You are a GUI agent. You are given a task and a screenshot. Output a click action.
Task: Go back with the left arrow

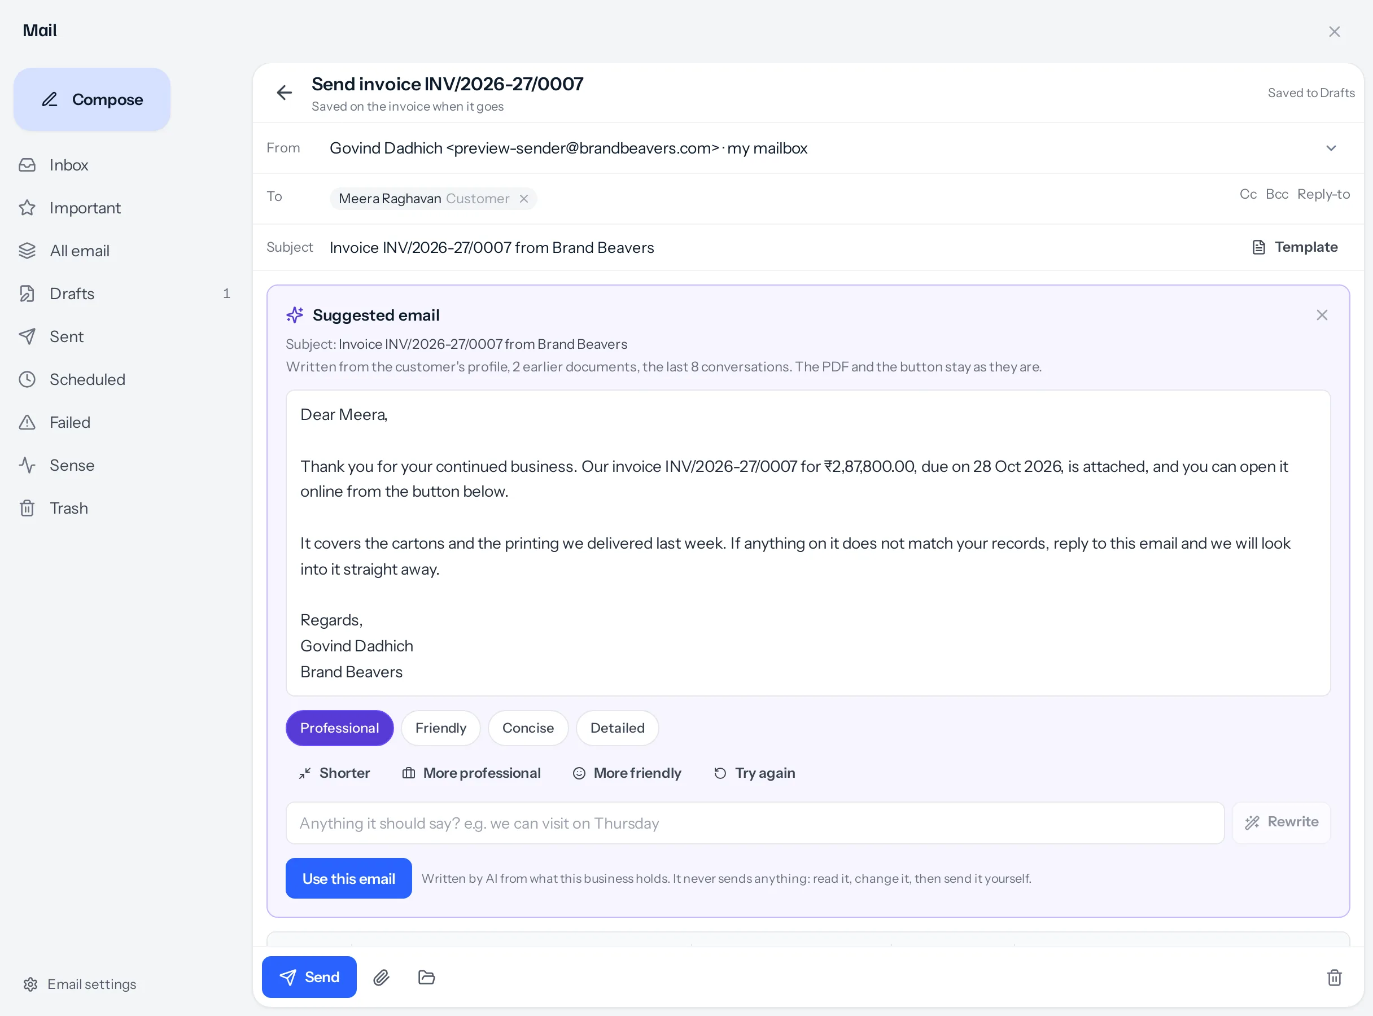[284, 93]
